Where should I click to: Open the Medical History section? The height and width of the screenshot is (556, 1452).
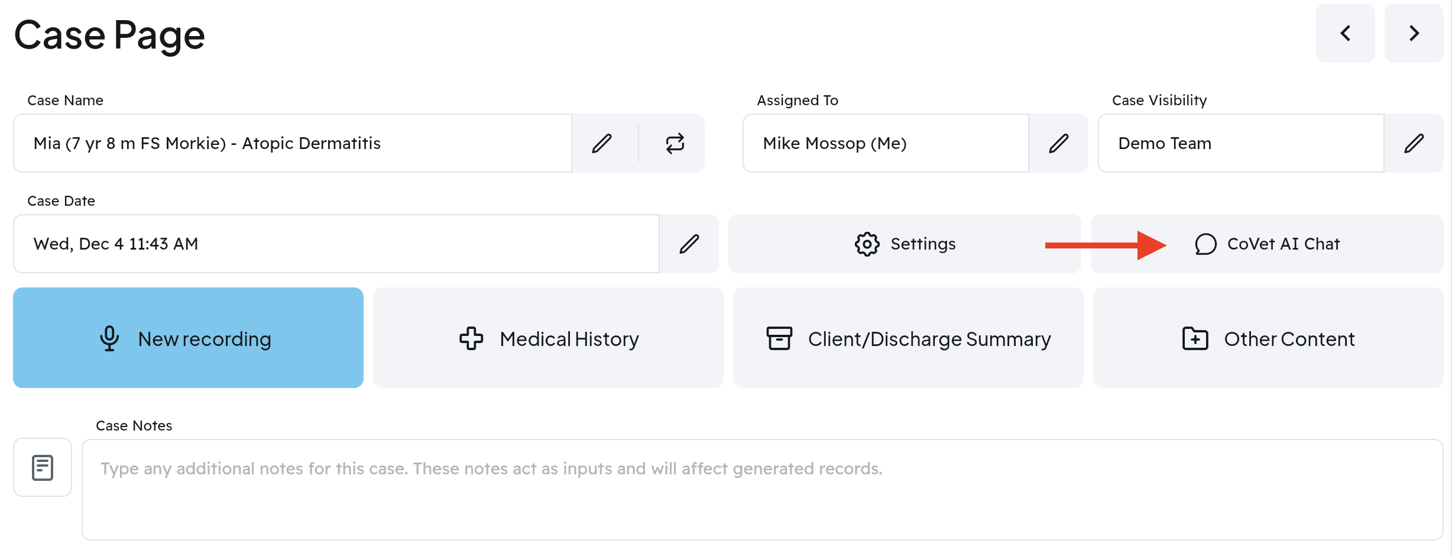548,338
